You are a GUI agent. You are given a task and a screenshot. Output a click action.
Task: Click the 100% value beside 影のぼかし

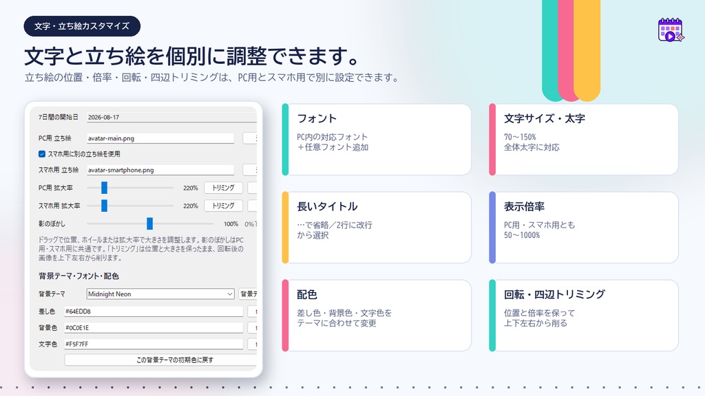point(231,224)
